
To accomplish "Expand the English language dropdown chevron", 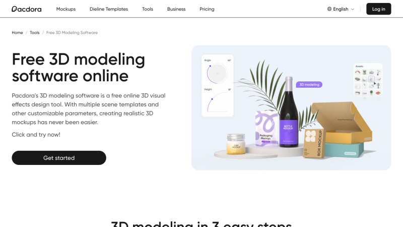I will [353, 9].
